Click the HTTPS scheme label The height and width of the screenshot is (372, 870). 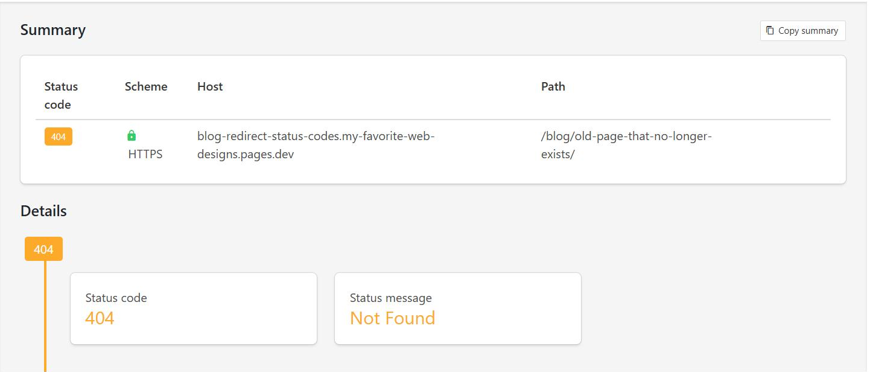pyautogui.click(x=145, y=155)
